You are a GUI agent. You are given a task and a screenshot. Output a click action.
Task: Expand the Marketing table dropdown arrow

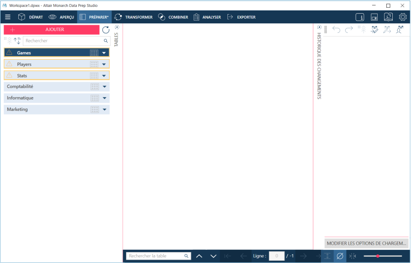(x=105, y=110)
